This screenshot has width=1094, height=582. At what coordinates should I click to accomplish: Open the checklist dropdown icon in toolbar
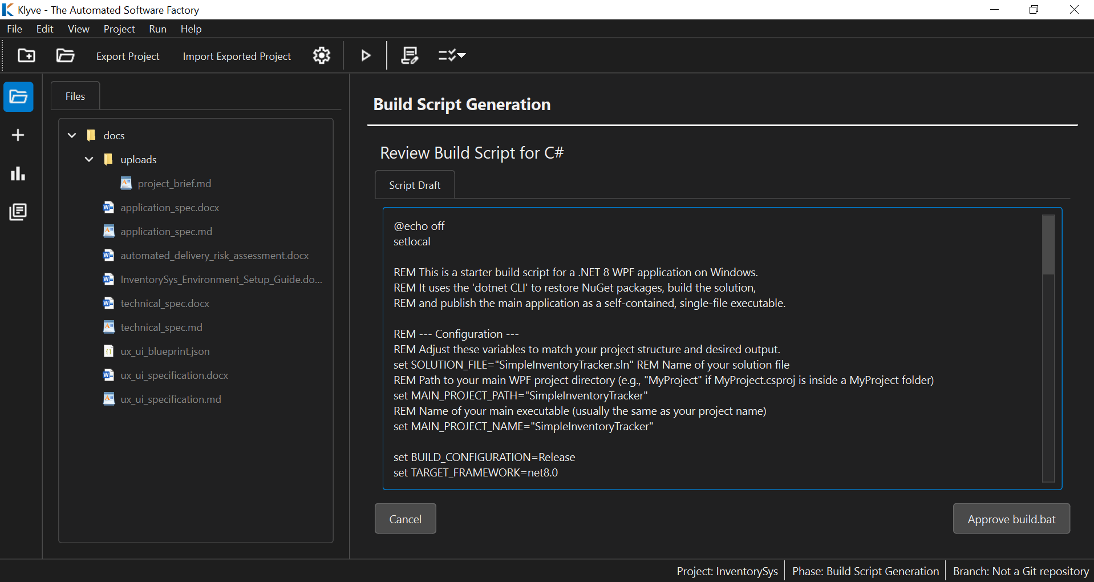coord(452,55)
